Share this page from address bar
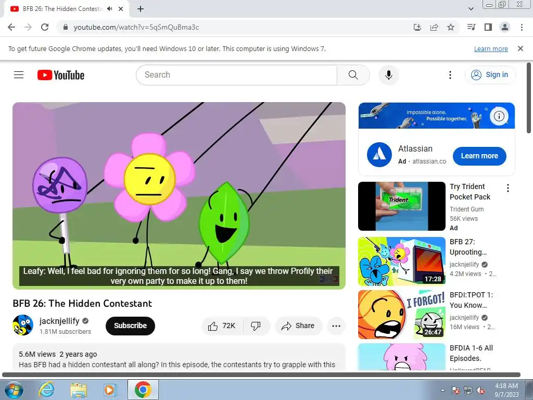 click(434, 27)
